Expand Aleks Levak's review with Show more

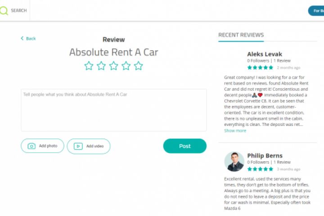coord(235,130)
